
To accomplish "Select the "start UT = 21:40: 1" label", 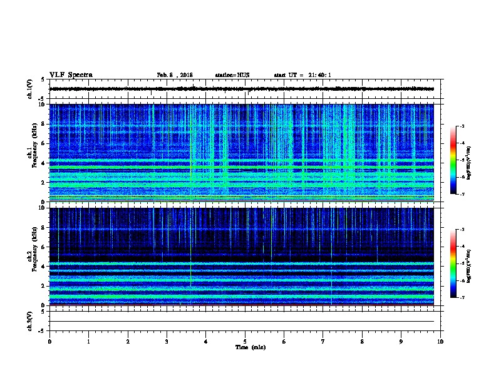I will [x=302, y=75].
